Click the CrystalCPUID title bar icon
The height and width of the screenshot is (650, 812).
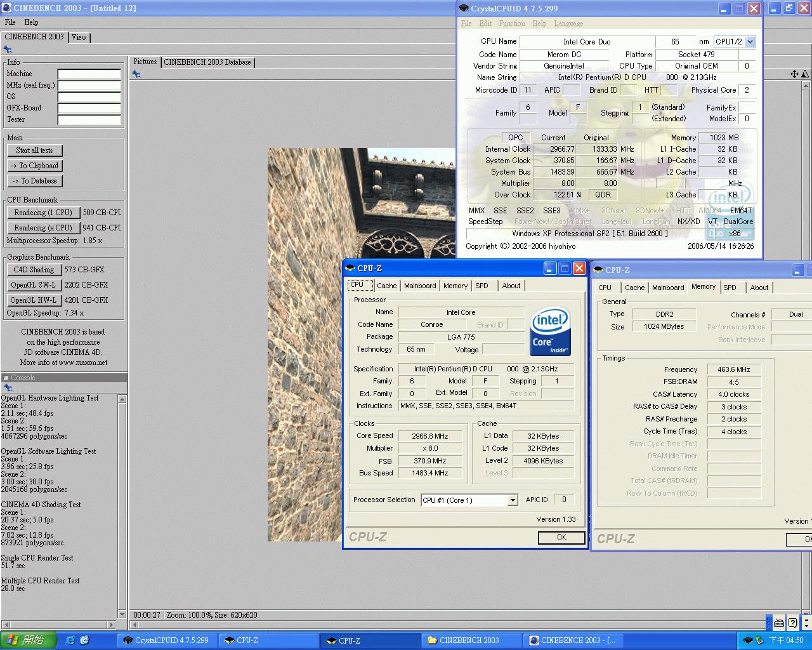(x=464, y=8)
